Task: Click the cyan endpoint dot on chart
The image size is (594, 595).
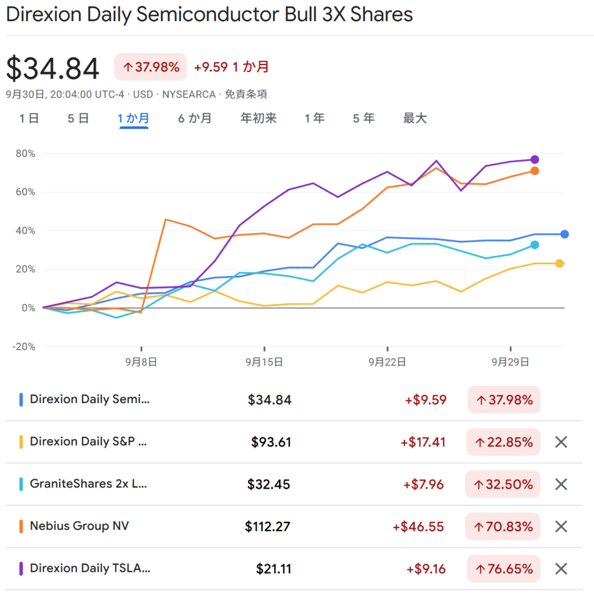Action: (x=535, y=245)
